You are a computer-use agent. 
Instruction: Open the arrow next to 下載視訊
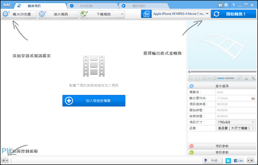[122, 14]
